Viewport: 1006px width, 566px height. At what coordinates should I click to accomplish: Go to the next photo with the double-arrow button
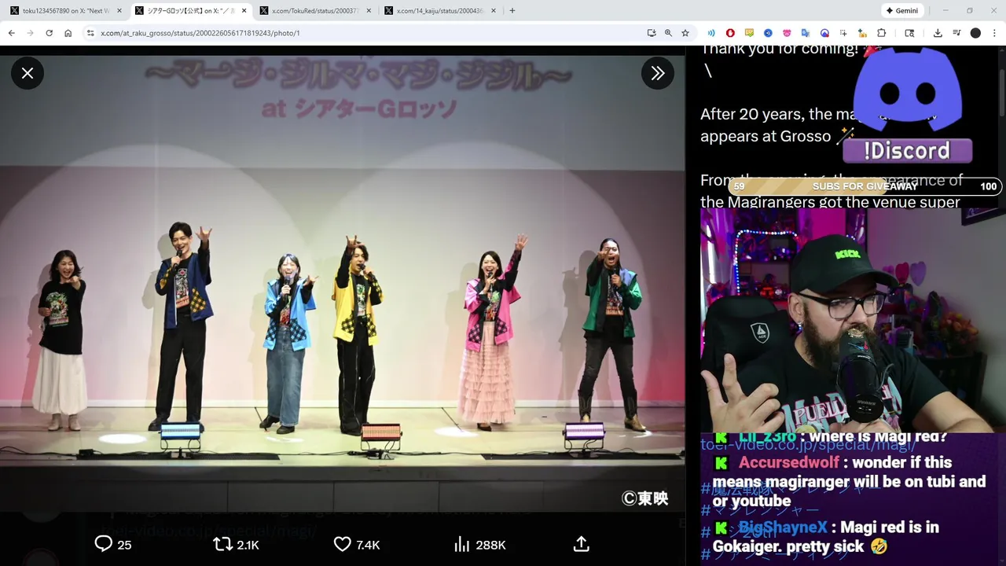pyautogui.click(x=658, y=73)
